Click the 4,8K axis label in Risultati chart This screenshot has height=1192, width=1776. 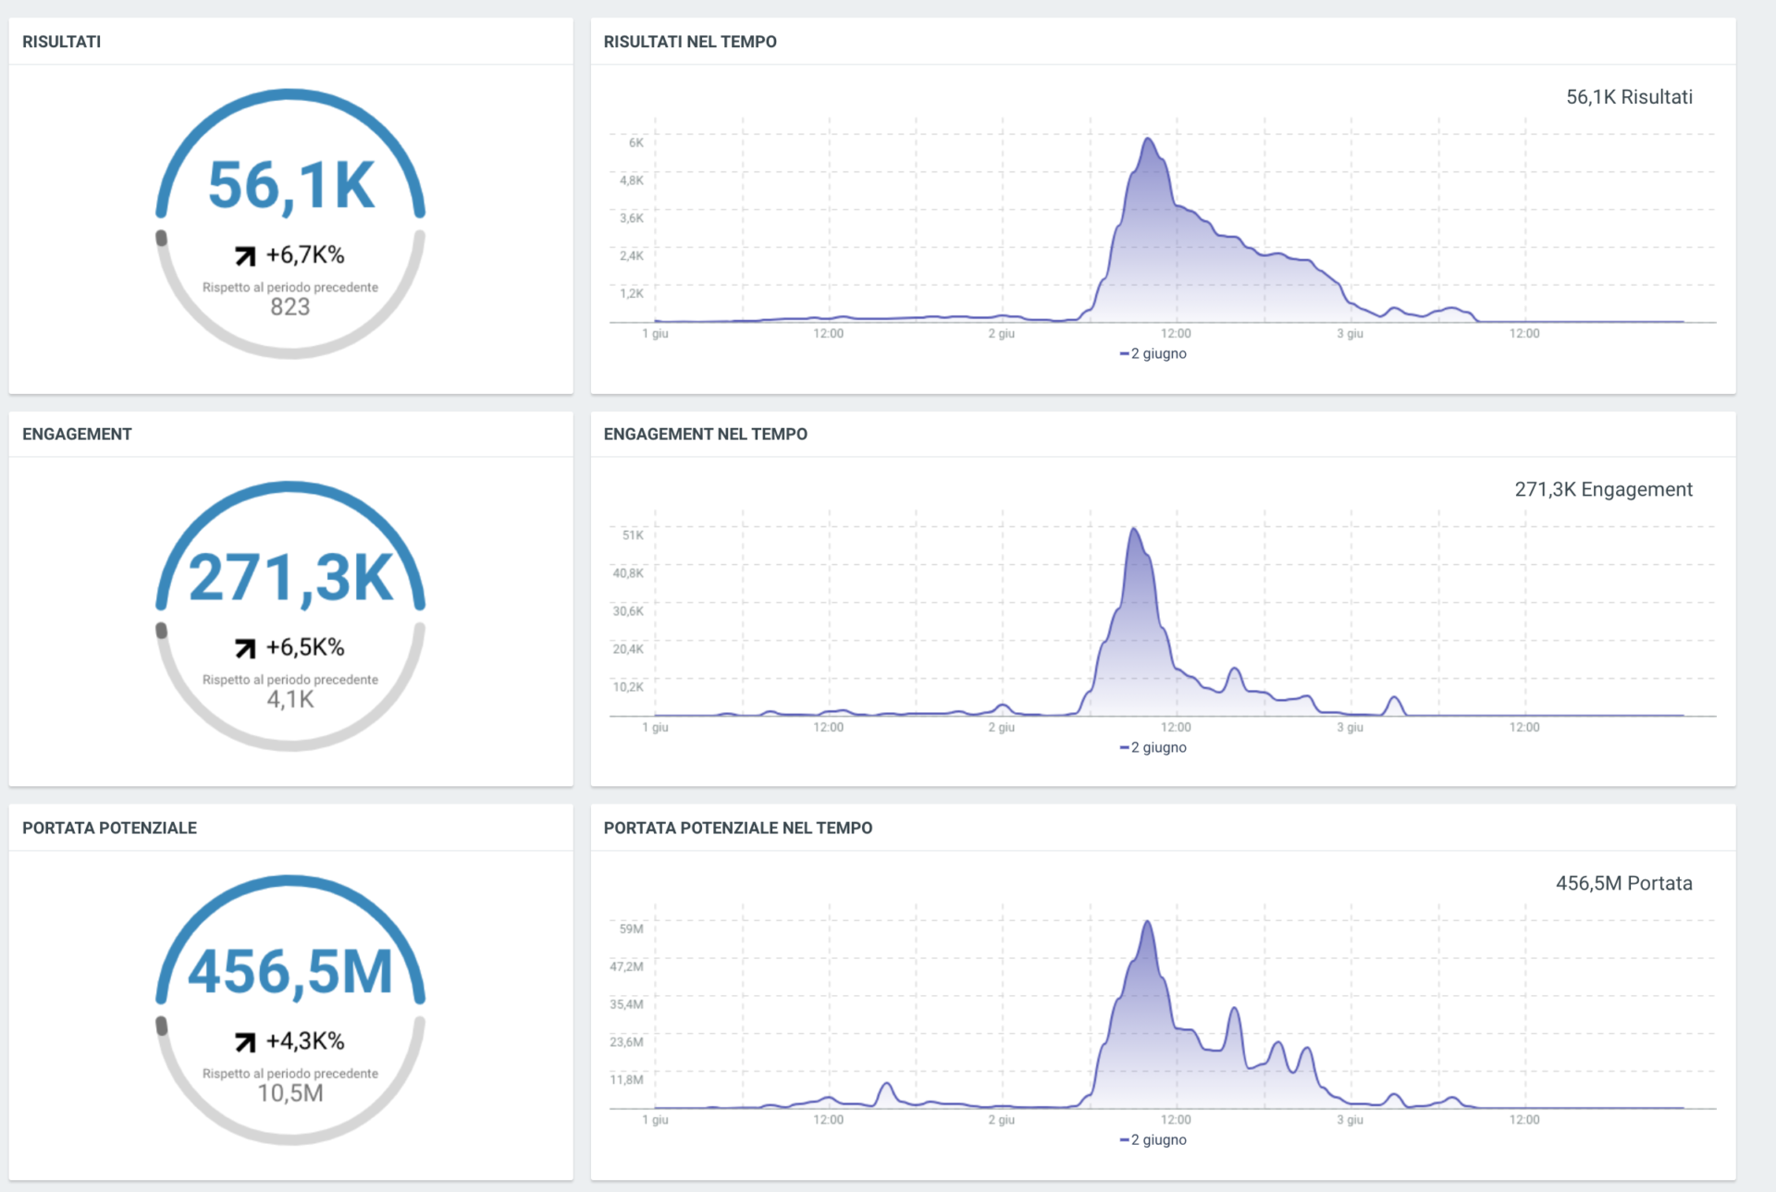(x=632, y=180)
